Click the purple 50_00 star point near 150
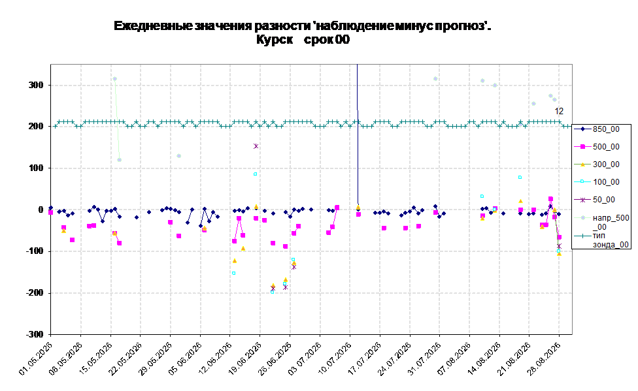638x391 pixels. [x=256, y=146]
